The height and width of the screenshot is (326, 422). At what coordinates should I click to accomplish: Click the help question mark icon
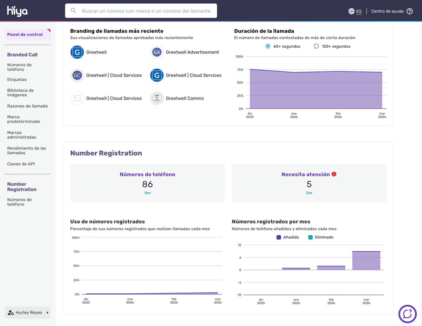pyautogui.click(x=410, y=11)
